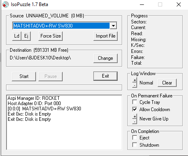Screen dimensions: 188x156
Task: Enable Eject on completion
Action: click(x=135, y=138)
